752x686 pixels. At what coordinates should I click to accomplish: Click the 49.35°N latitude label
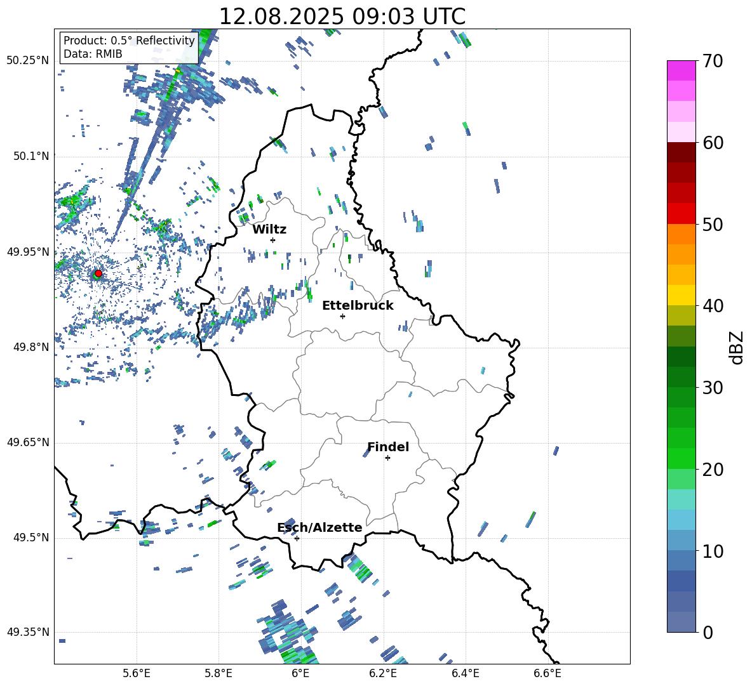pyautogui.click(x=28, y=632)
